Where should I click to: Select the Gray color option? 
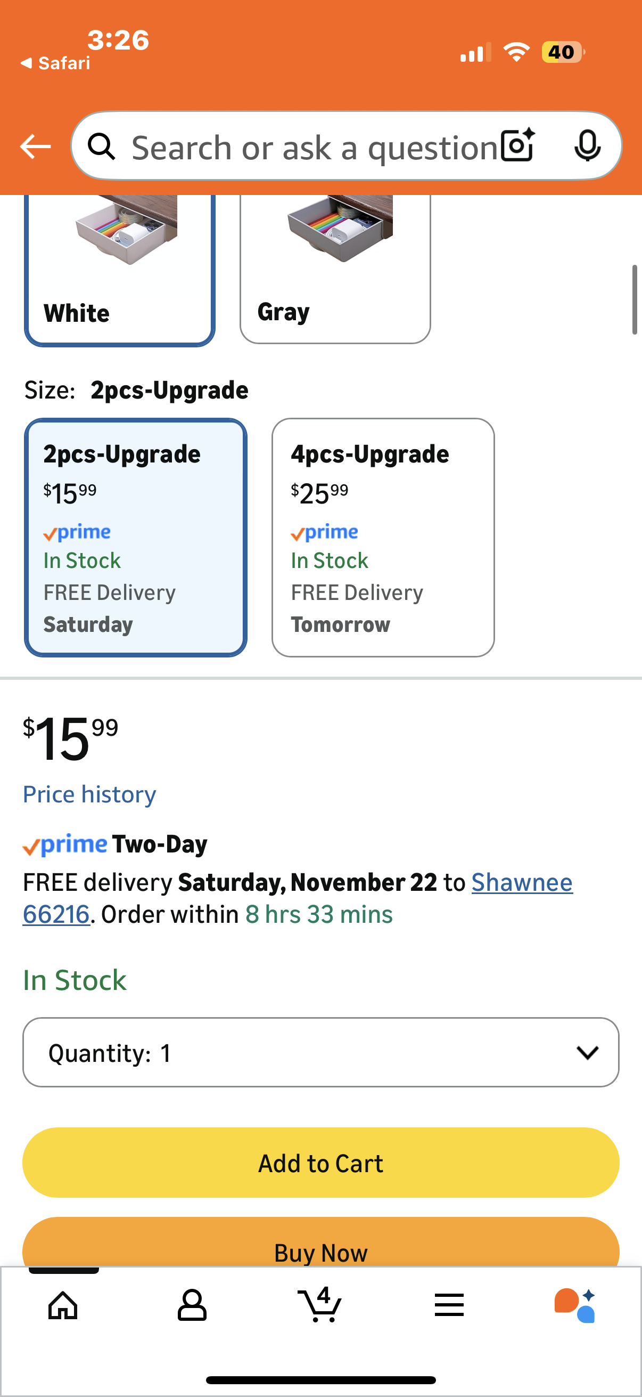[335, 270]
